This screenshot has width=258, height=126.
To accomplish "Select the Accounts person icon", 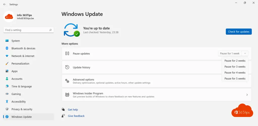I will 7,79.
